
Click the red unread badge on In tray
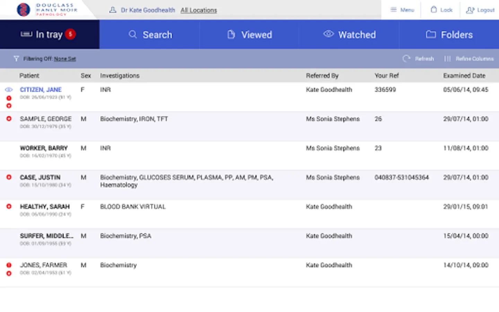[x=70, y=34]
